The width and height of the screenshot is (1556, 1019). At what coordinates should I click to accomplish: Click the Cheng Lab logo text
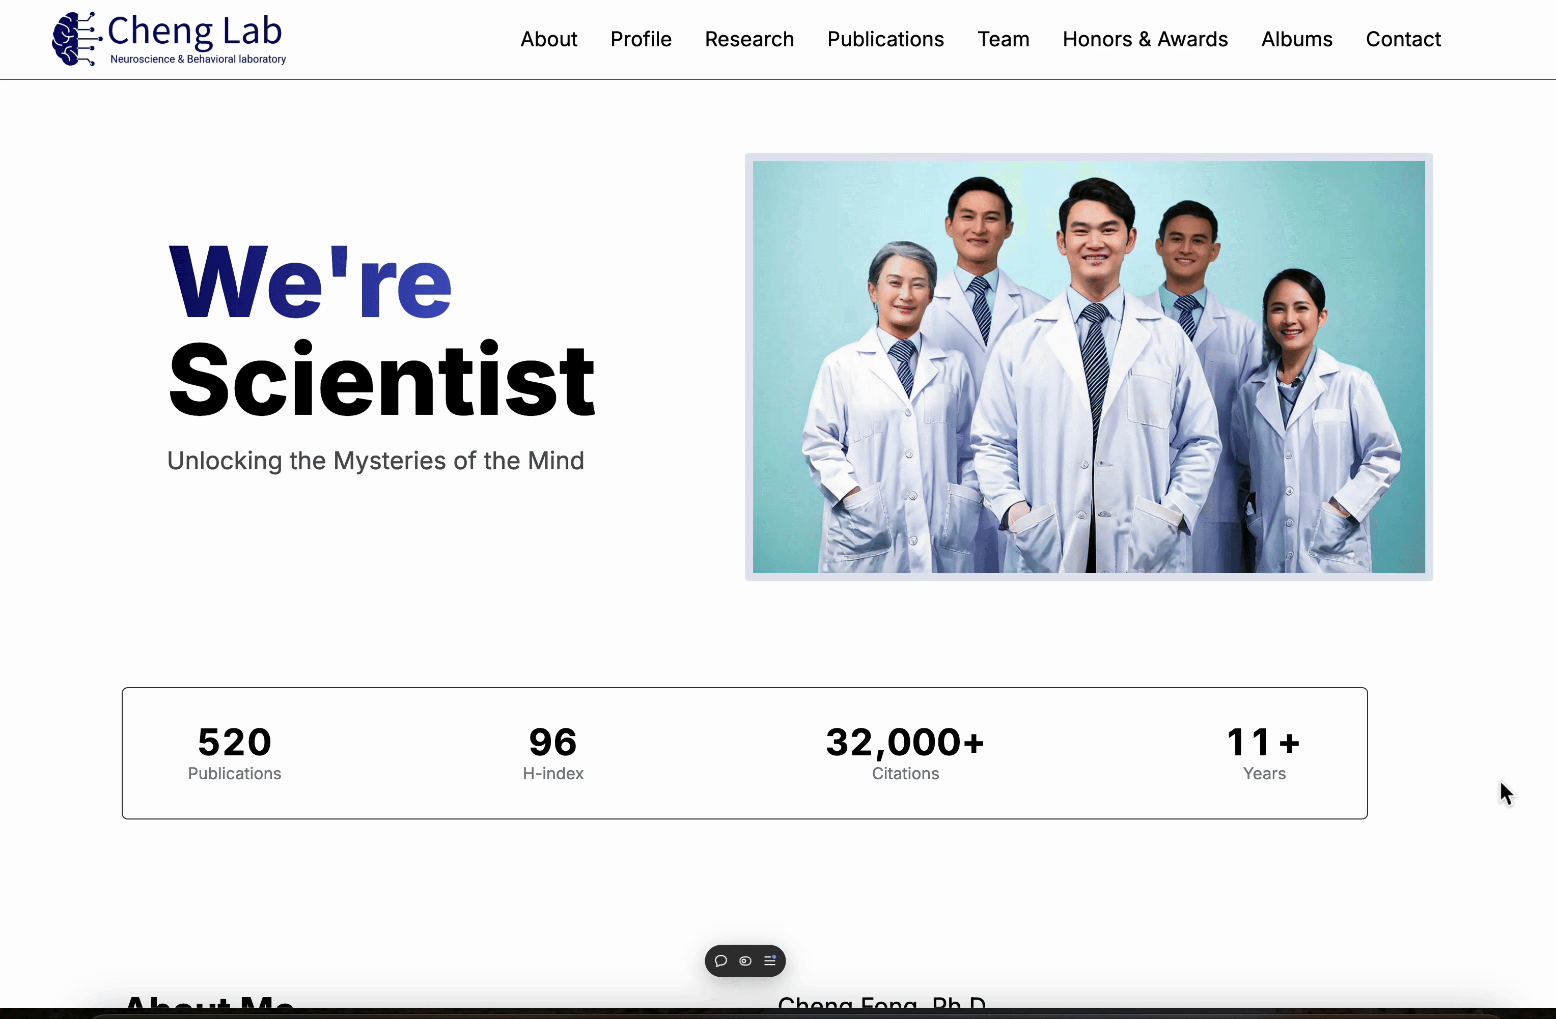[195, 32]
